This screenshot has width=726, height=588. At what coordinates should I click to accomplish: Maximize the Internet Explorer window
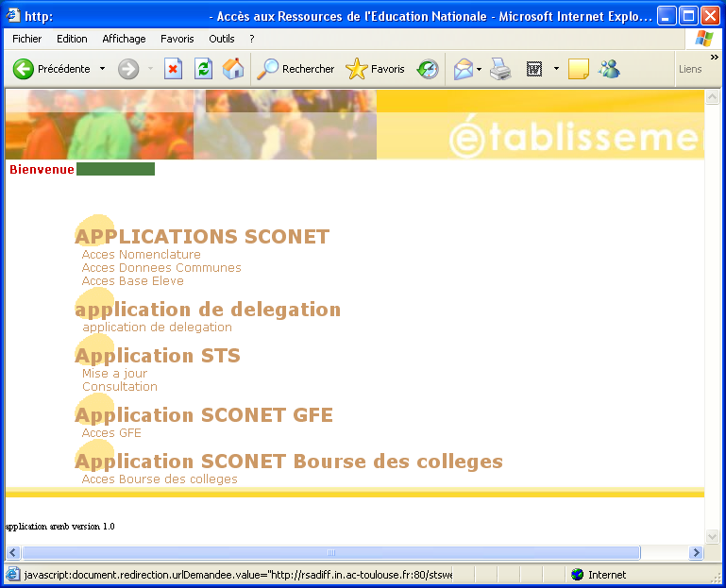tap(688, 16)
